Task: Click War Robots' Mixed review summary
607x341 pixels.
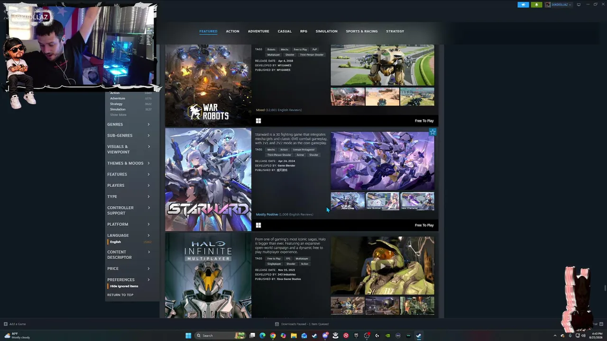Action: click(279, 110)
